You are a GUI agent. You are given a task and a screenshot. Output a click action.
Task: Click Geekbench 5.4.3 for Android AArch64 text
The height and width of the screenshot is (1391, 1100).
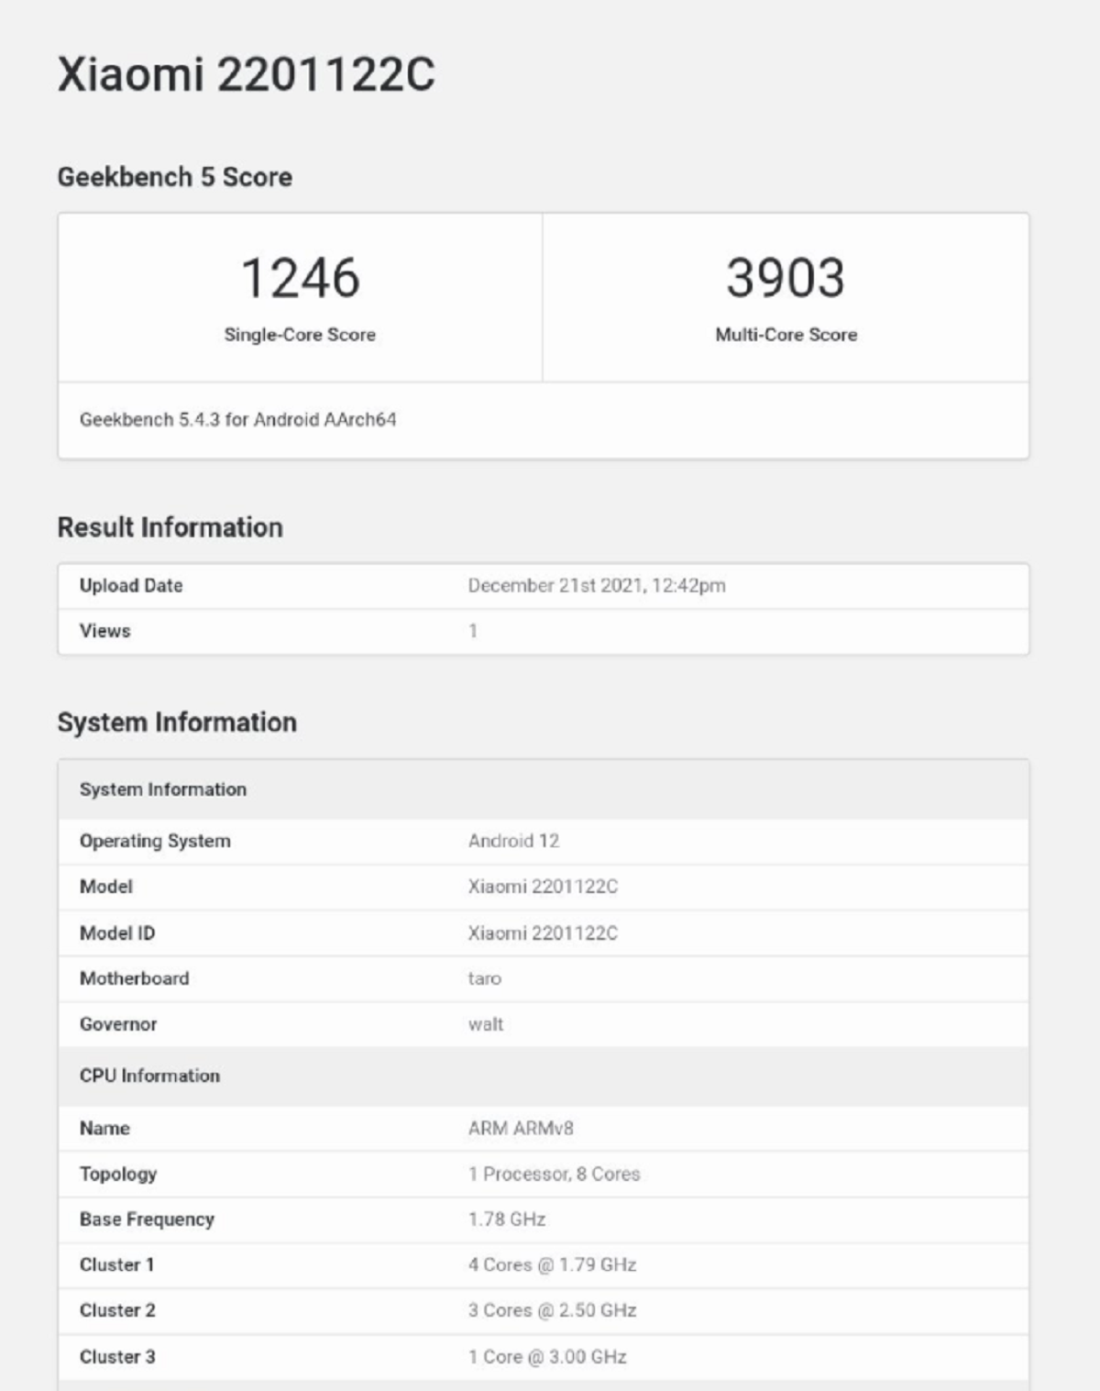(237, 420)
